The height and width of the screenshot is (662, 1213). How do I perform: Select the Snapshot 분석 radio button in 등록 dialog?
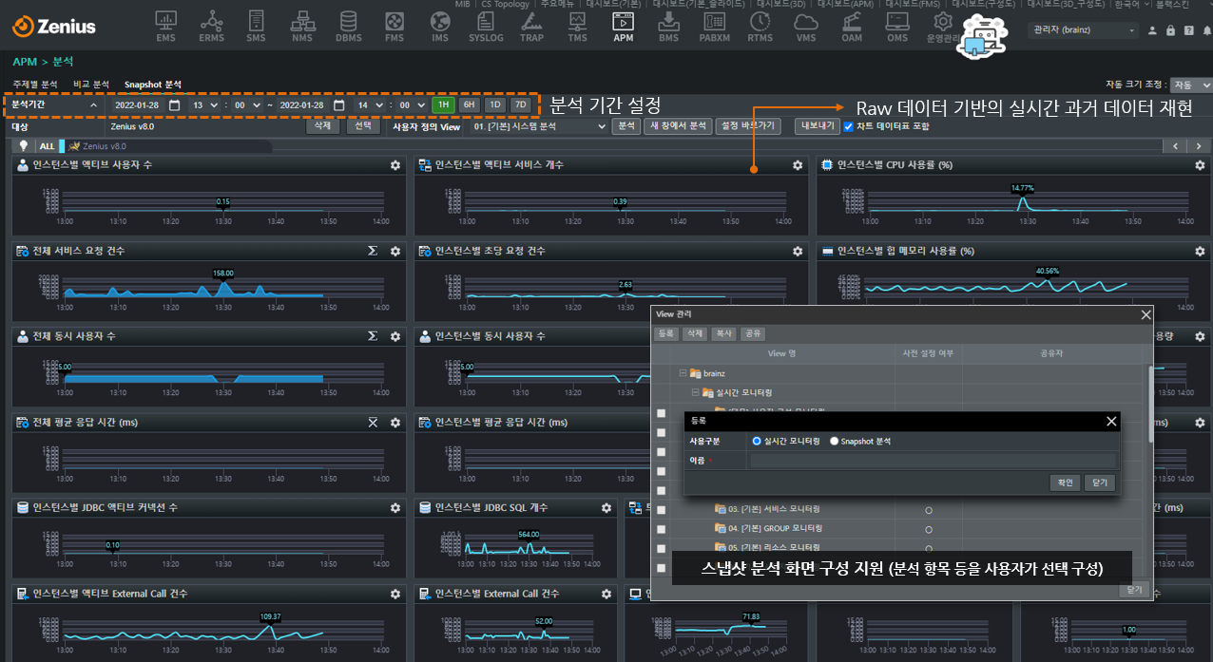835,441
